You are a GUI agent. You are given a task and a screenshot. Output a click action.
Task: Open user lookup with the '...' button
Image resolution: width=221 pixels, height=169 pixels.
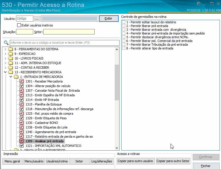point(37,18)
